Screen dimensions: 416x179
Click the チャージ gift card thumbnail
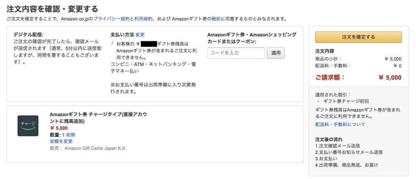[x=28, y=125]
